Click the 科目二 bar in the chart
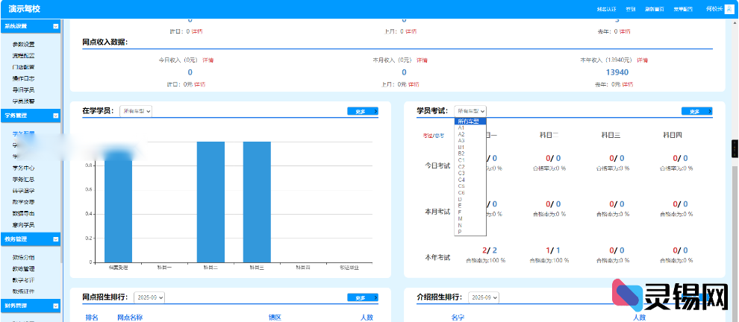Image resolution: width=739 pixels, height=322 pixels. click(x=211, y=201)
